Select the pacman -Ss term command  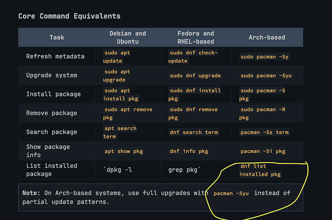click(x=265, y=132)
